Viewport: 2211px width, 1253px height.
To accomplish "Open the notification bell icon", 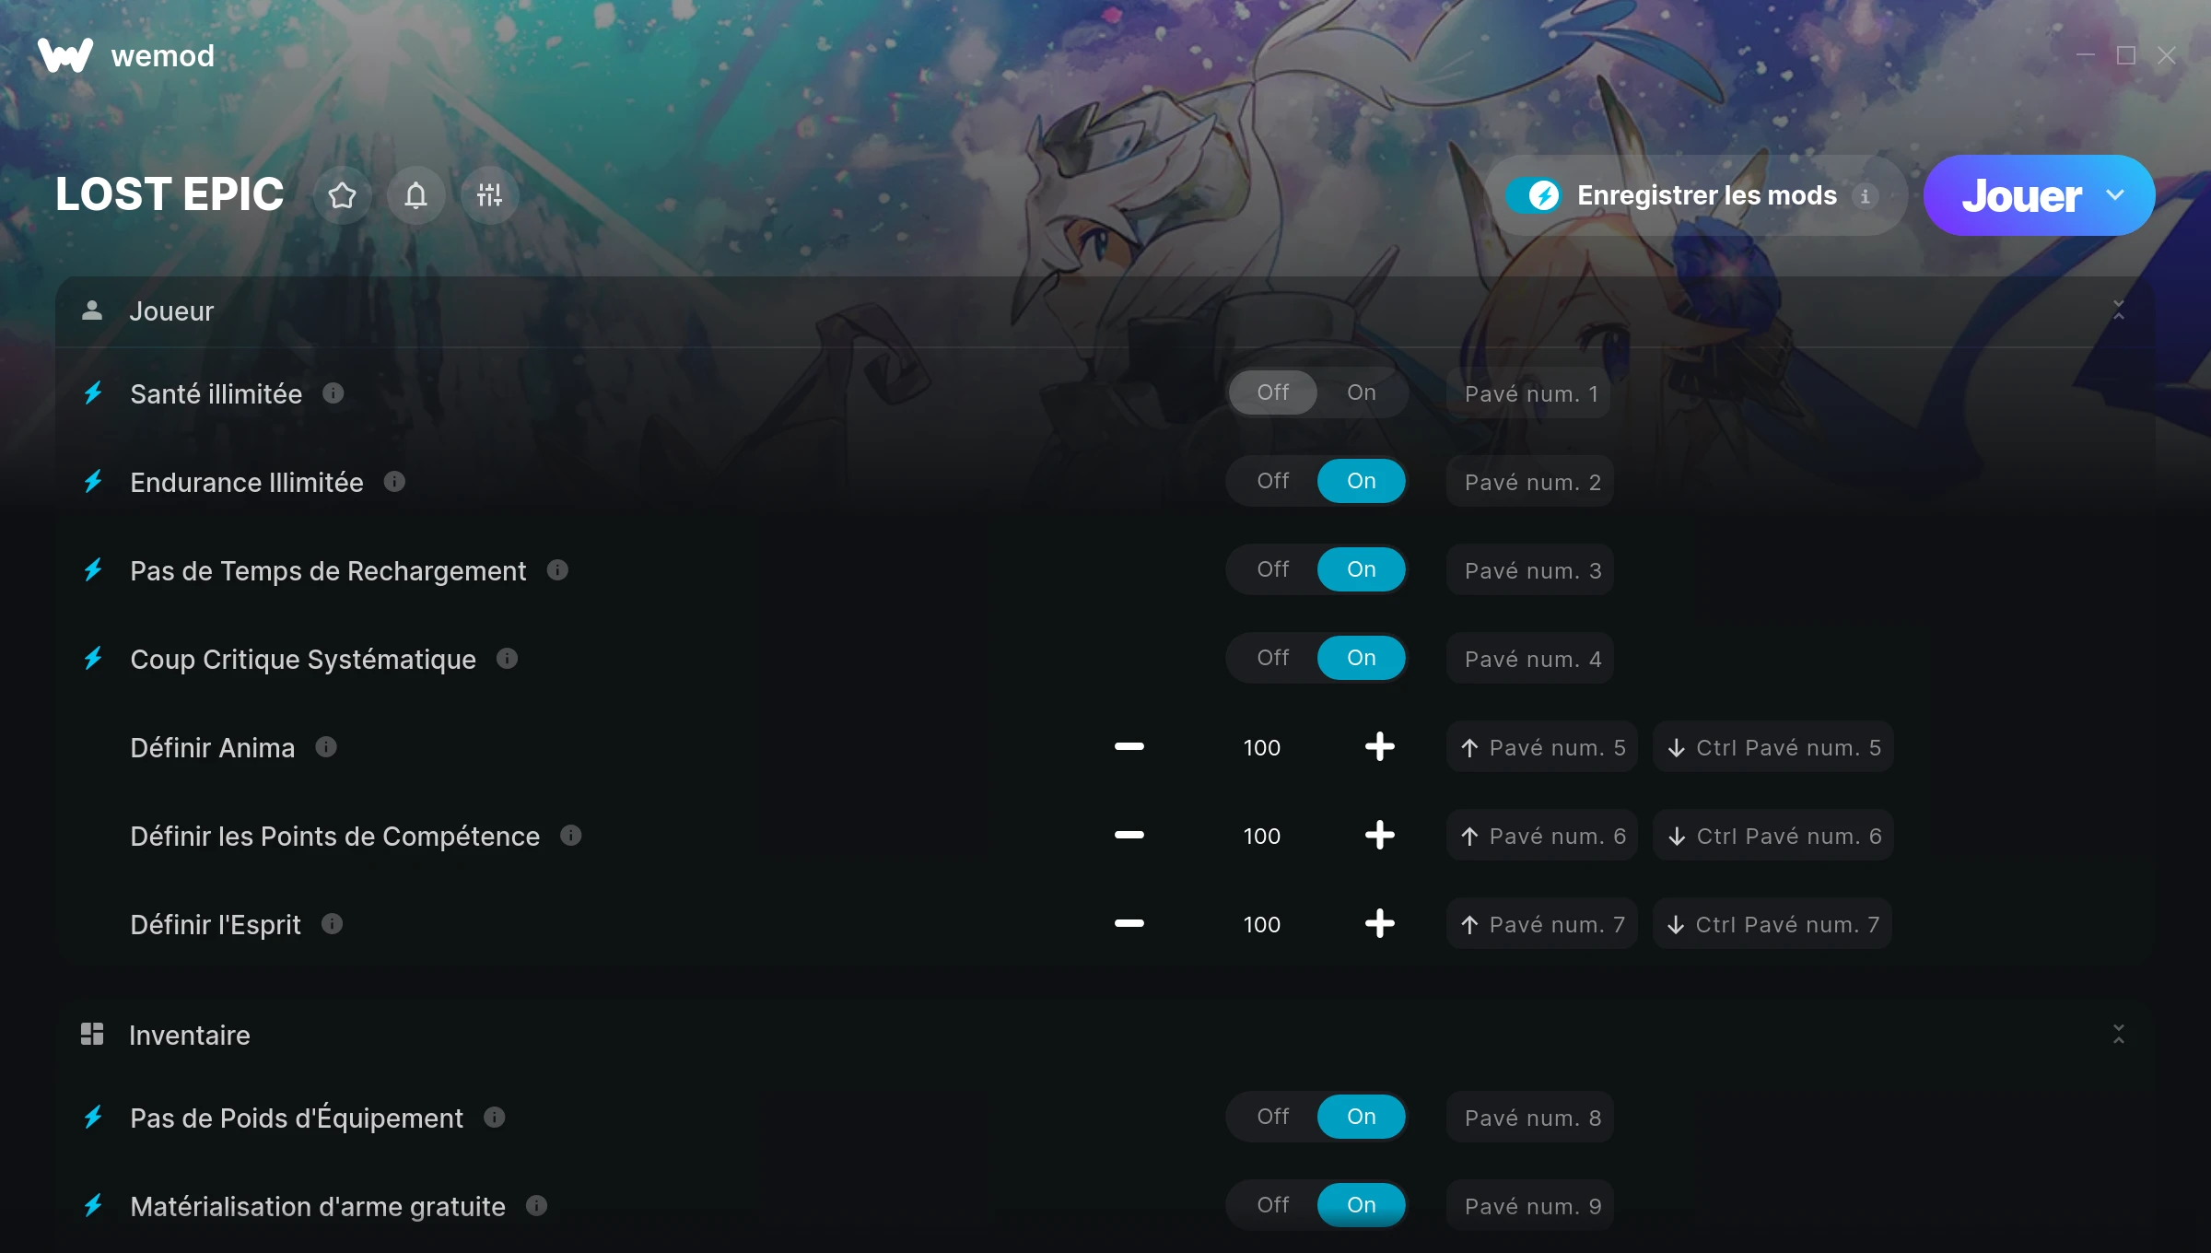I will click(x=415, y=195).
